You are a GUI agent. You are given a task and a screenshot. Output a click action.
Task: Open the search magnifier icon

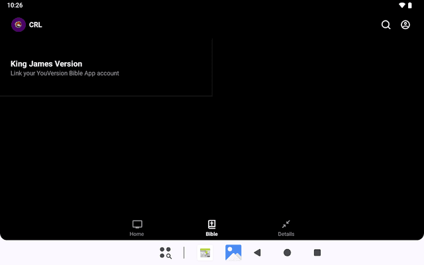tap(386, 25)
